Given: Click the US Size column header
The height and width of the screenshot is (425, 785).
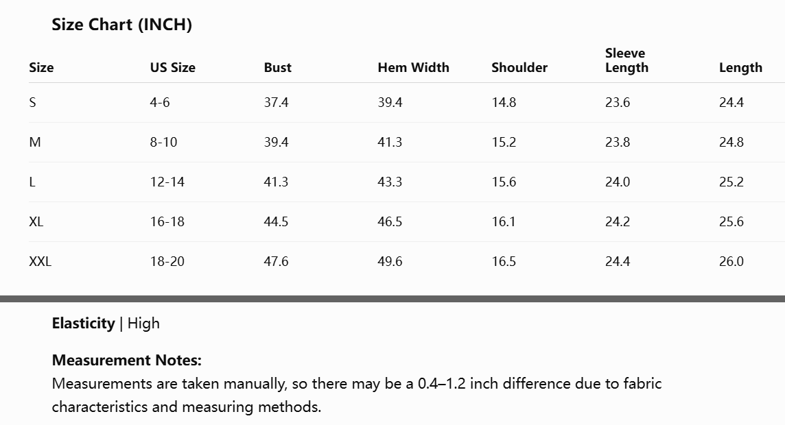Looking at the screenshot, I should 173,67.
